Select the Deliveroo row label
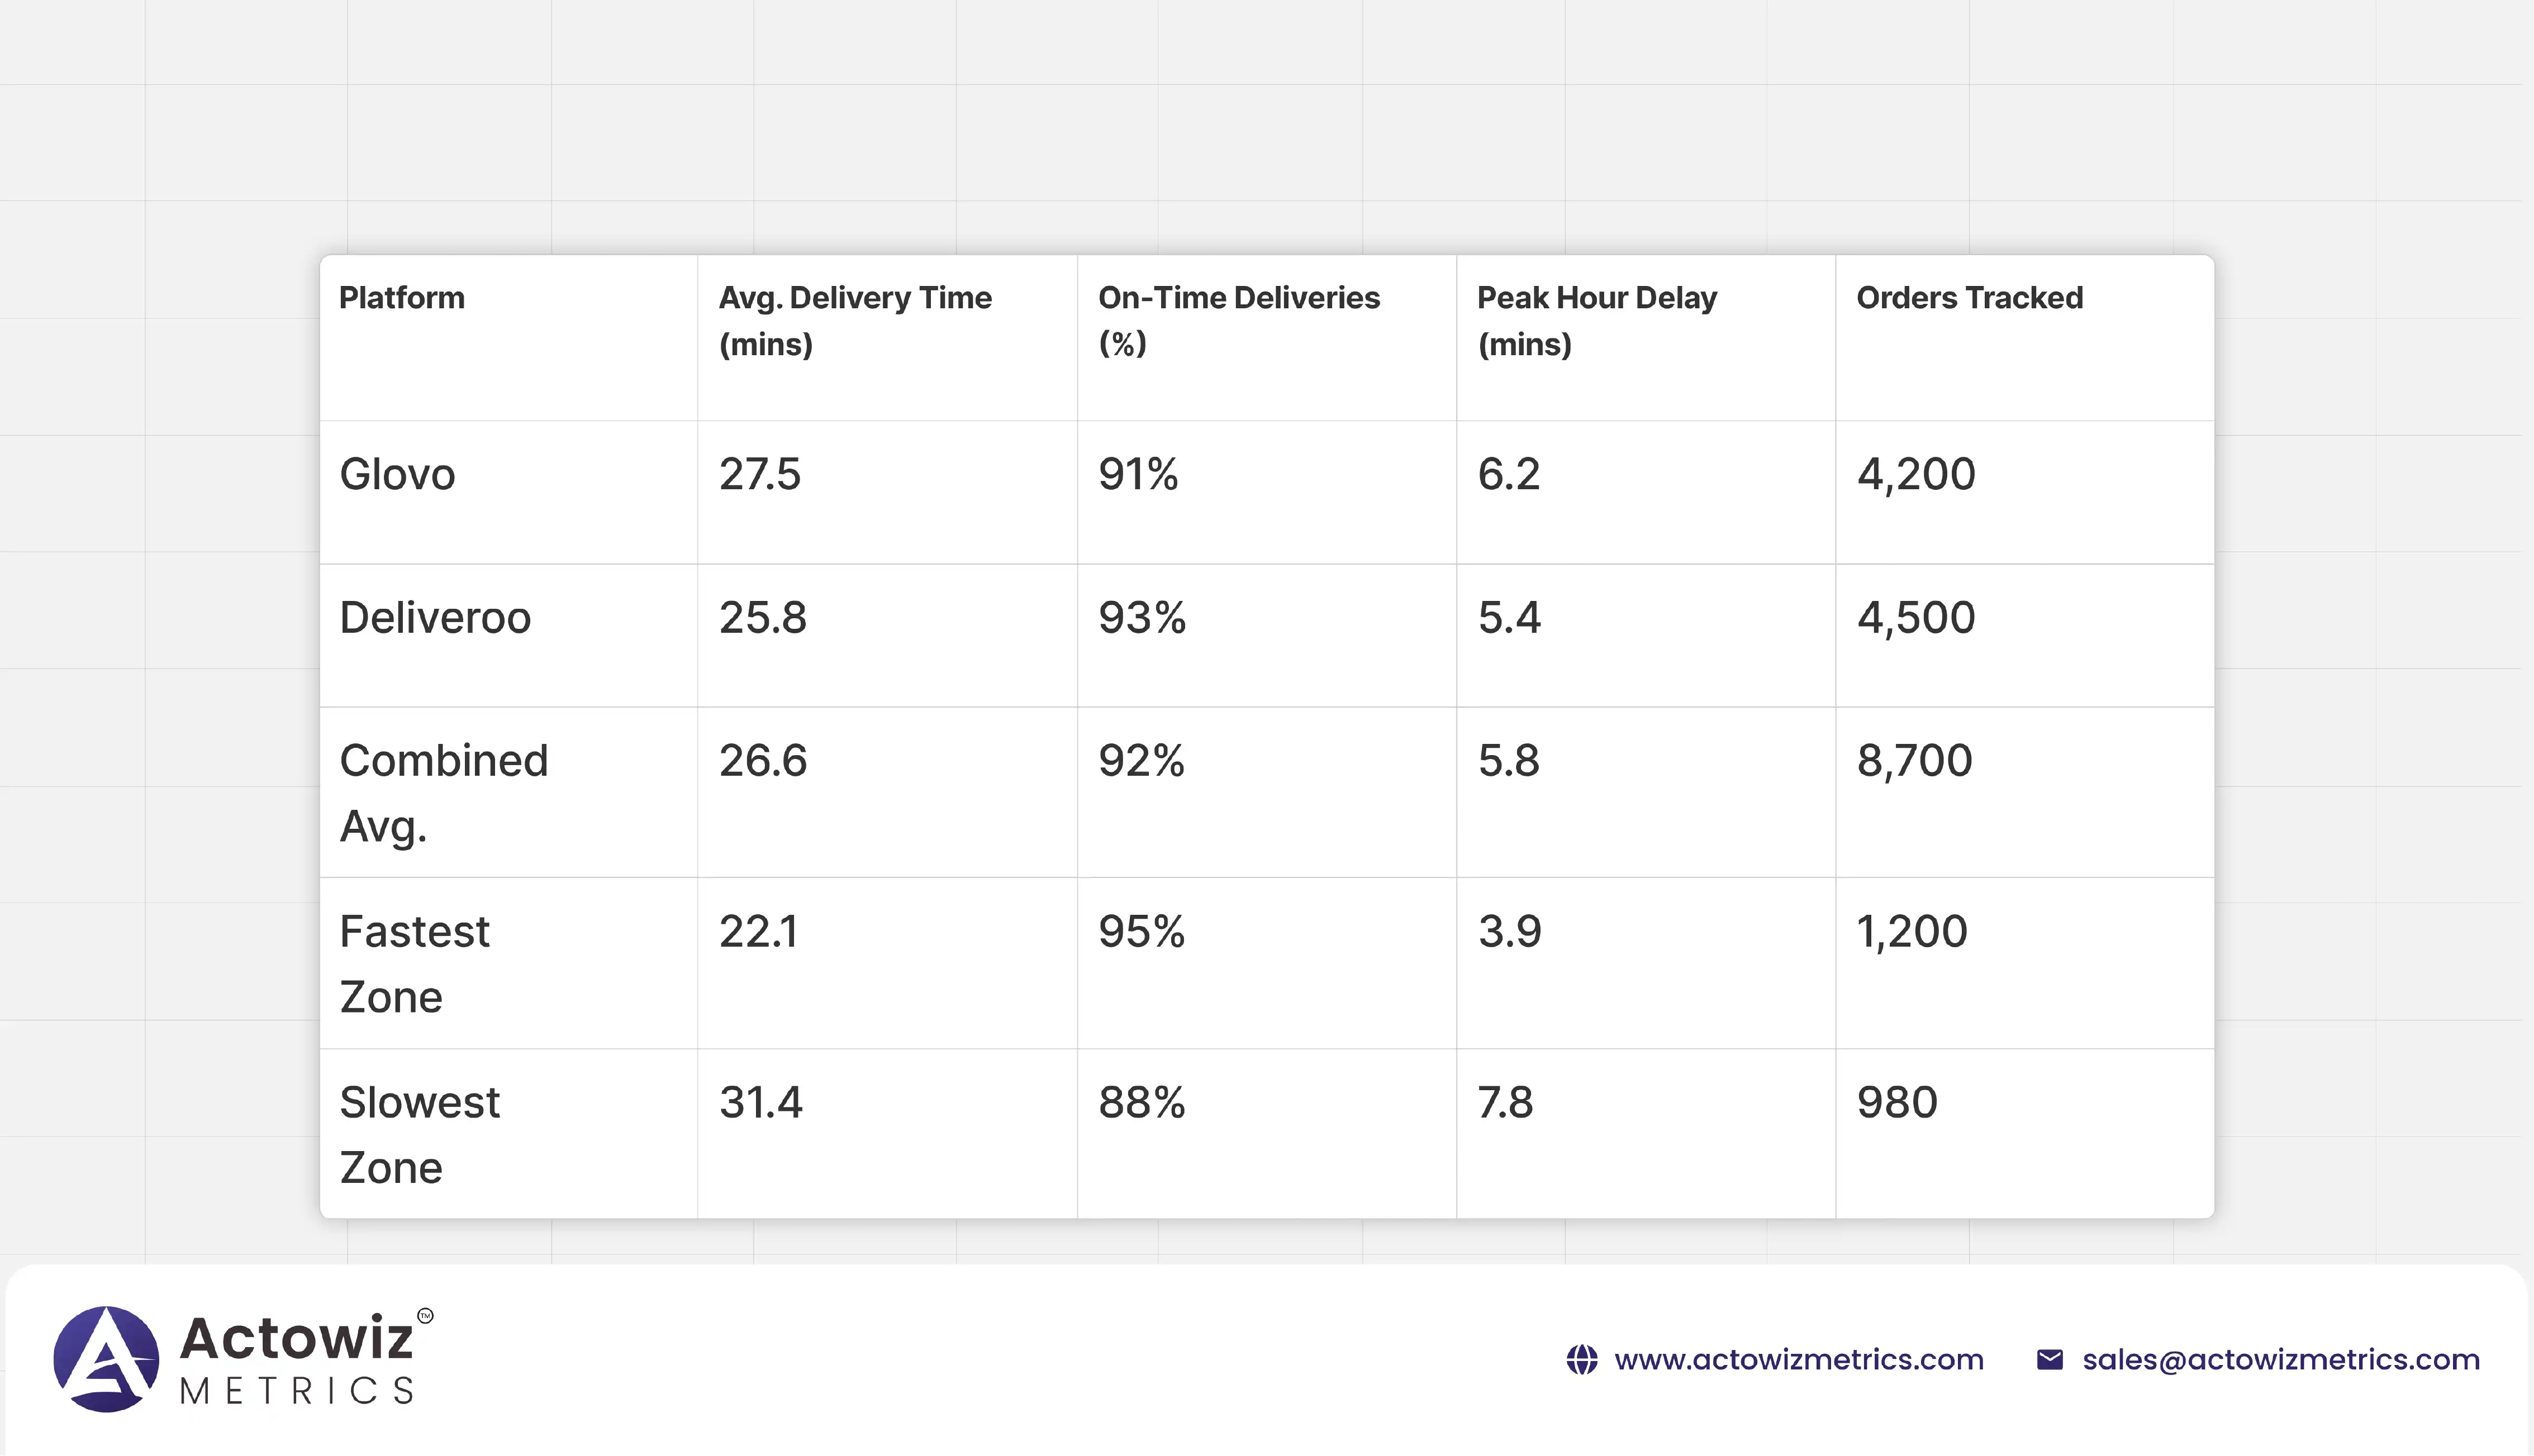Screen dimensions: 2534x1456 click(435, 617)
